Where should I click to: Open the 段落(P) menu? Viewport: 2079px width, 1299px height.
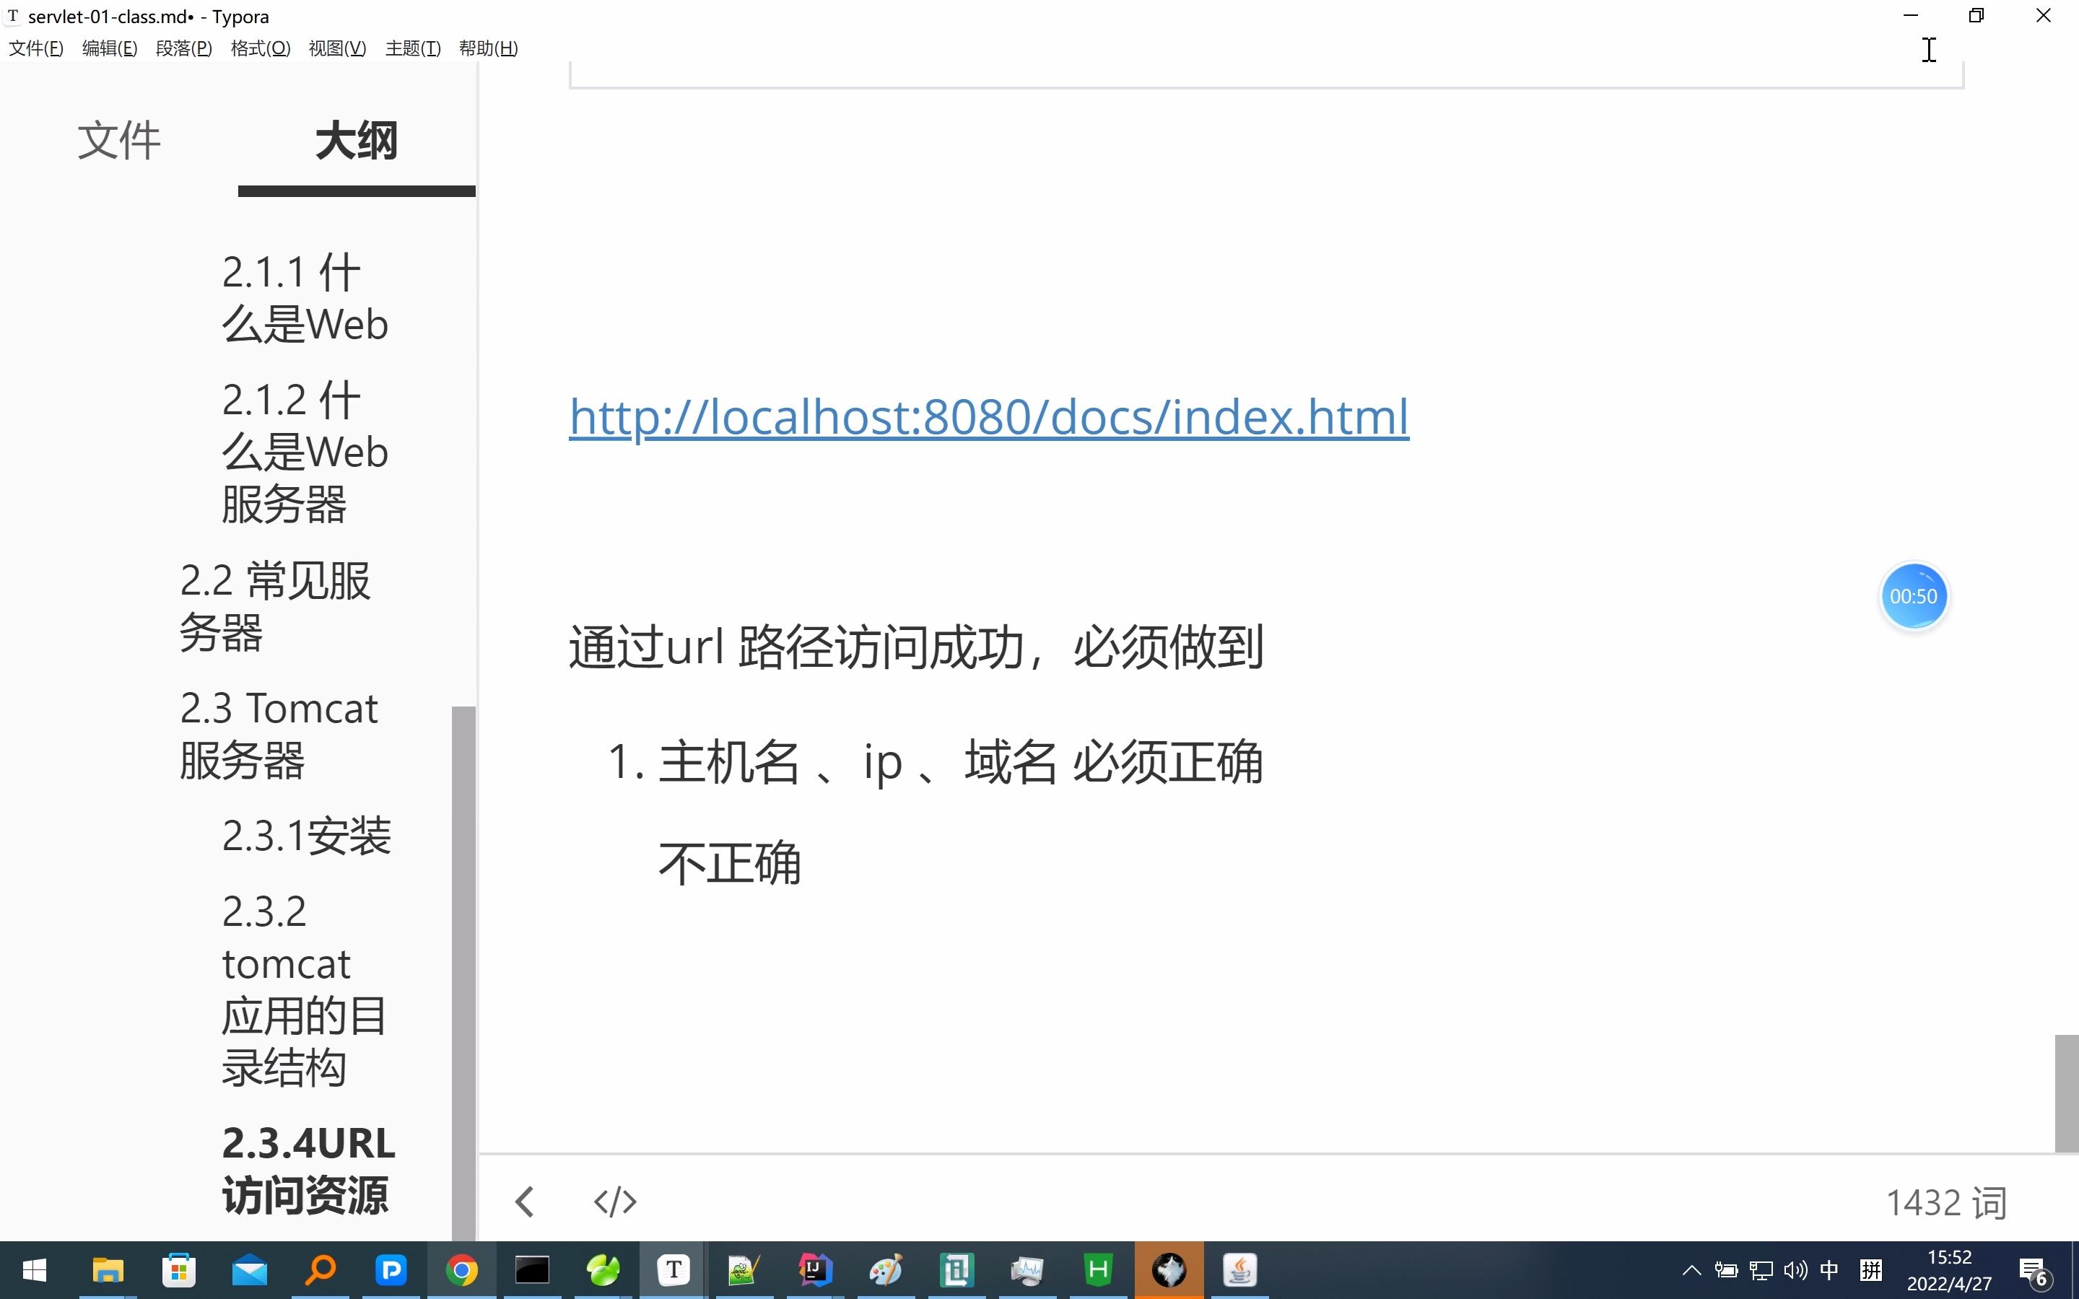point(184,48)
